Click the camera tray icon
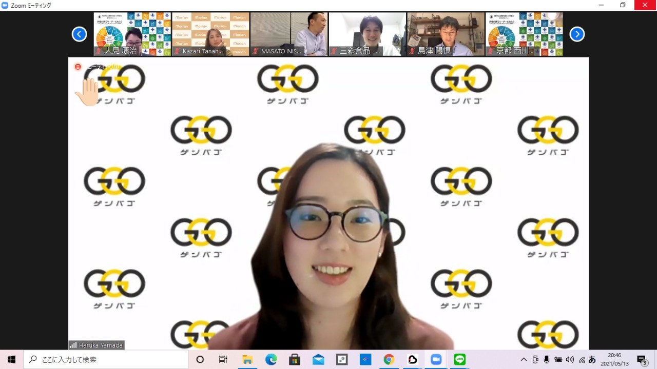The image size is (657, 369). click(535, 360)
